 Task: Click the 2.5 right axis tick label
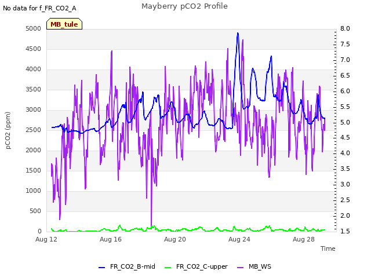[345, 200]
